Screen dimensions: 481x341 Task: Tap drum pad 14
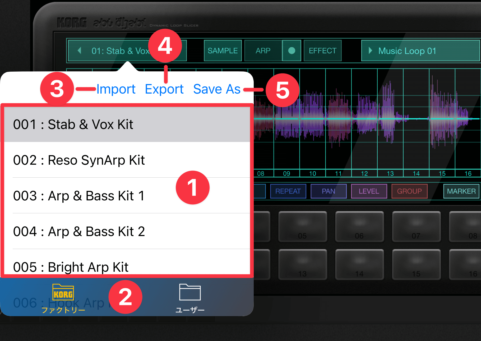[359, 264]
